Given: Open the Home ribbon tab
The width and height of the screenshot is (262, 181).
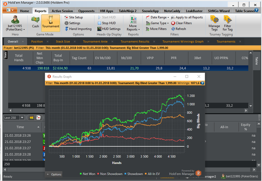Looking at the screenshot, I should (x=24, y=11).
